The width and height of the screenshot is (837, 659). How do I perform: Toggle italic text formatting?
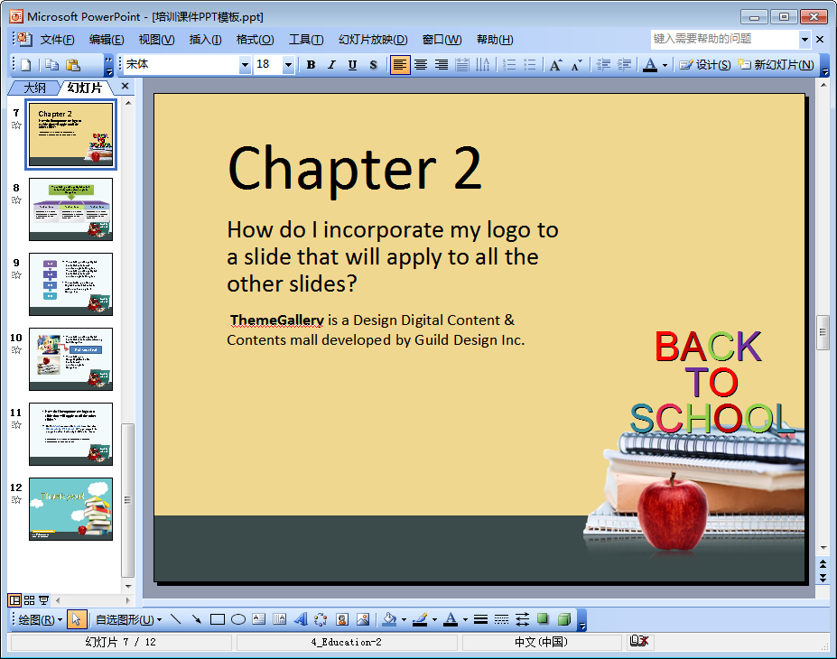point(331,65)
